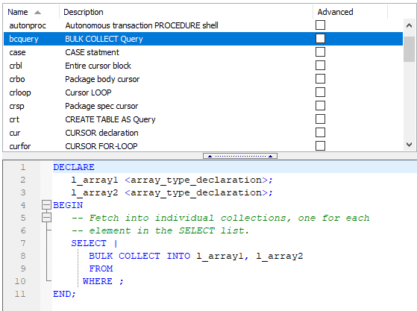Select the case template row
417x311 pixels.
pyautogui.click(x=203, y=52)
